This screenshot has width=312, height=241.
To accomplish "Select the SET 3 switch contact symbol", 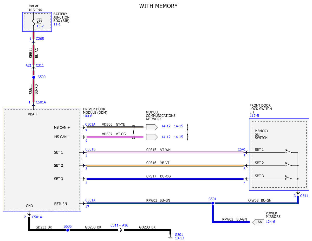I will [x=288, y=178].
